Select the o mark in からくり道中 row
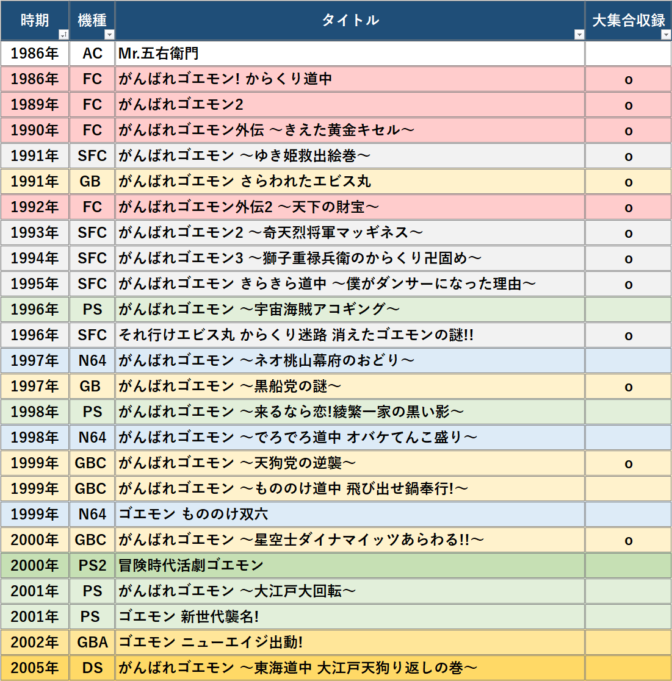This screenshot has width=672, height=681. pos(629,79)
